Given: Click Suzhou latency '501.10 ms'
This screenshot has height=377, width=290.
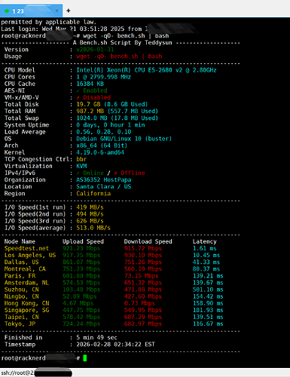Looking at the screenshot, I should point(208,290).
